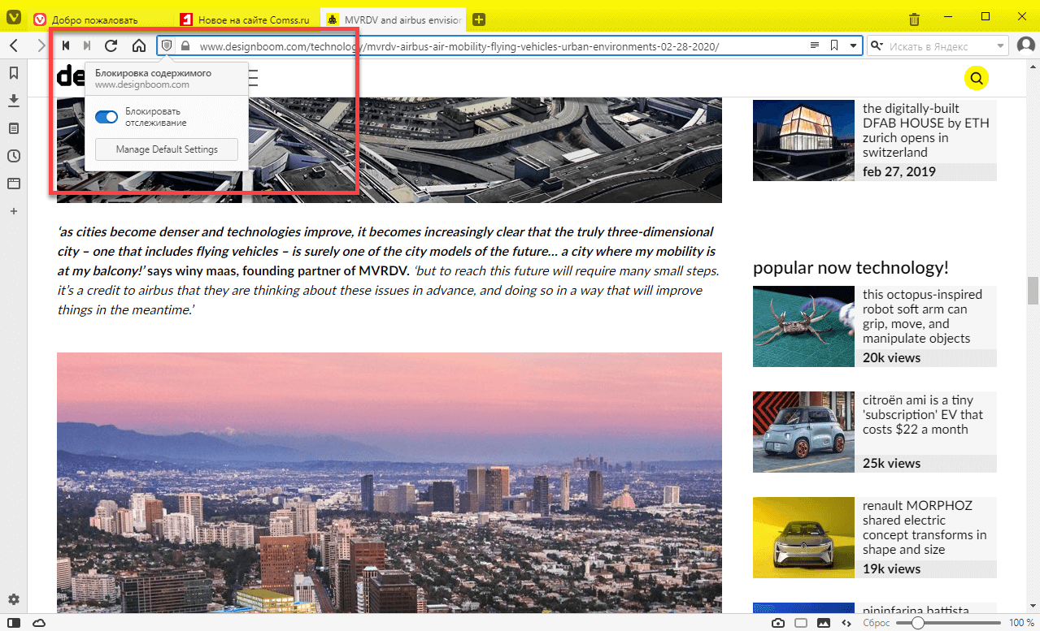Click the yellow site search icon
Image resolution: width=1040 pixels, height=631 pixels.
[x=977, y=78]
